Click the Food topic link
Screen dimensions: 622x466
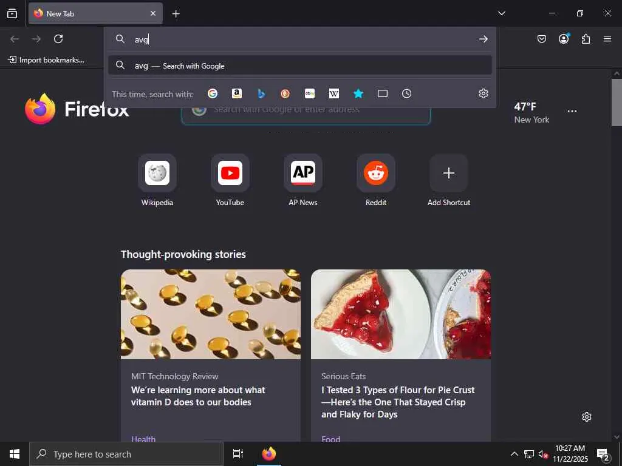[x=331, y=438]
